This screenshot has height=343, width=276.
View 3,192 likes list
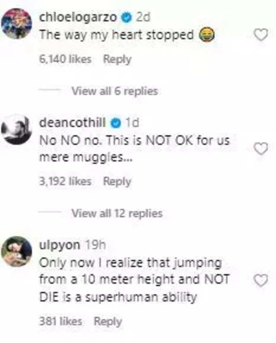point(65,181)
